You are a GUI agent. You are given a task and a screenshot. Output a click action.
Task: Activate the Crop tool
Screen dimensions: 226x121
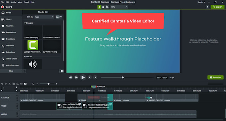[x=107, y=7]
